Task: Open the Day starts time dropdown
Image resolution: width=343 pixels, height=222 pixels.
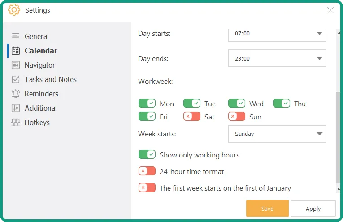Action: 277,34
